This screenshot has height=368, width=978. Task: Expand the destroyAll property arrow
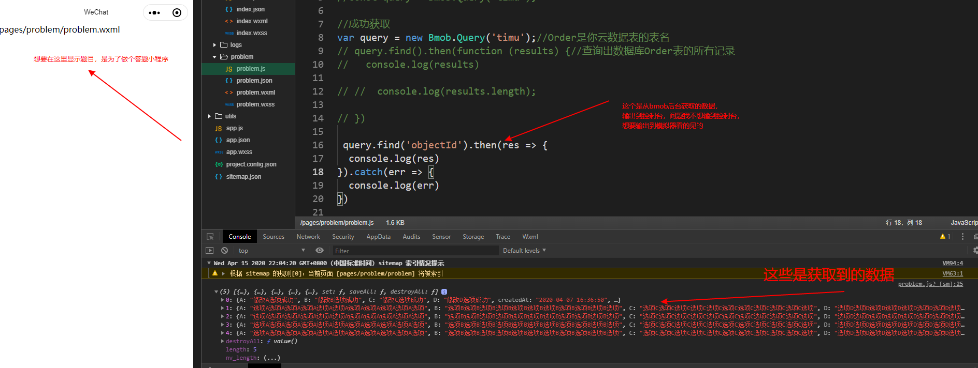click(223, 341)
